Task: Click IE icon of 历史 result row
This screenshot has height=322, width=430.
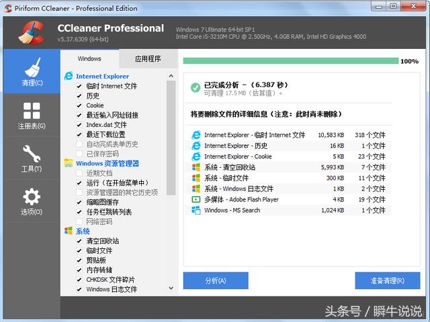Action: point(196,146)
